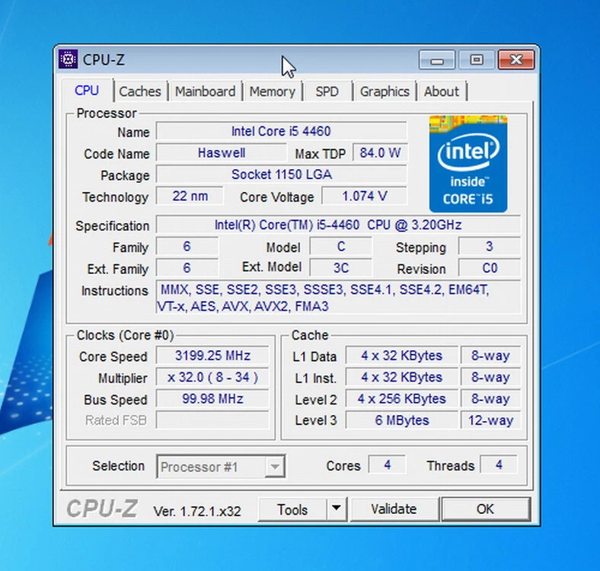Click the Name field 'Intel Core i5 4460'
Screen dimensions: 600x571
[x=281, y=131]
